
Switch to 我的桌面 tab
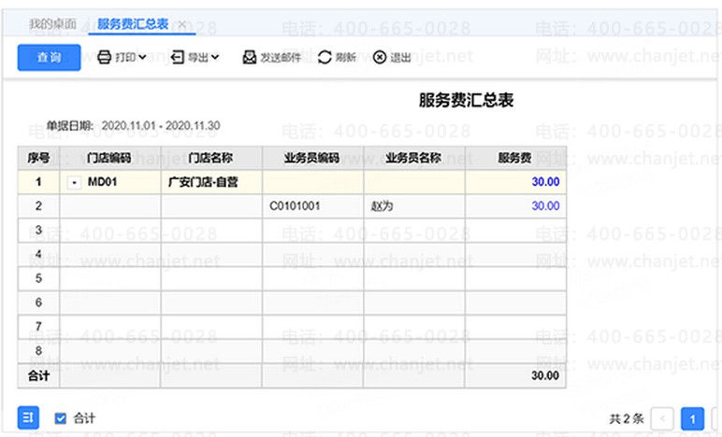[52, 24]
